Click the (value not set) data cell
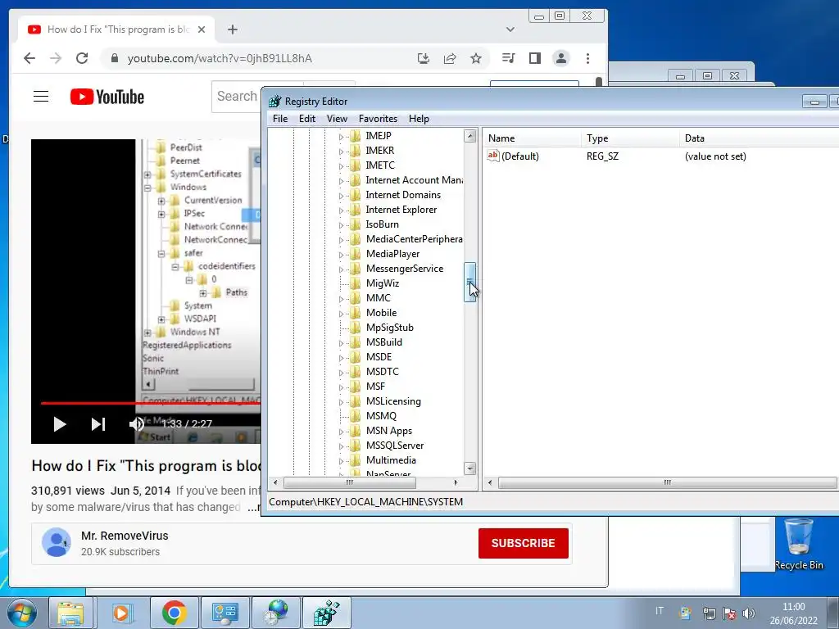The width and height of the screenshot is (839, 629). pos(715,156)
